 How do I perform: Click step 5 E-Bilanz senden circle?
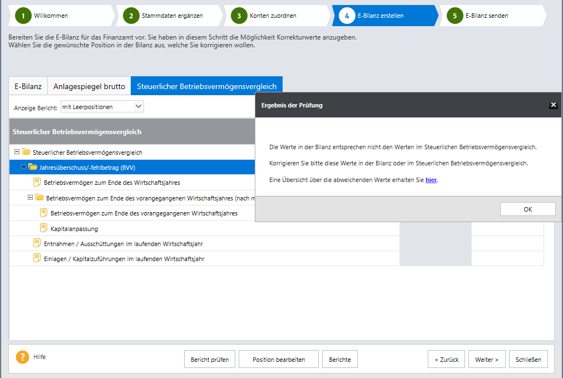coord(455,16)
